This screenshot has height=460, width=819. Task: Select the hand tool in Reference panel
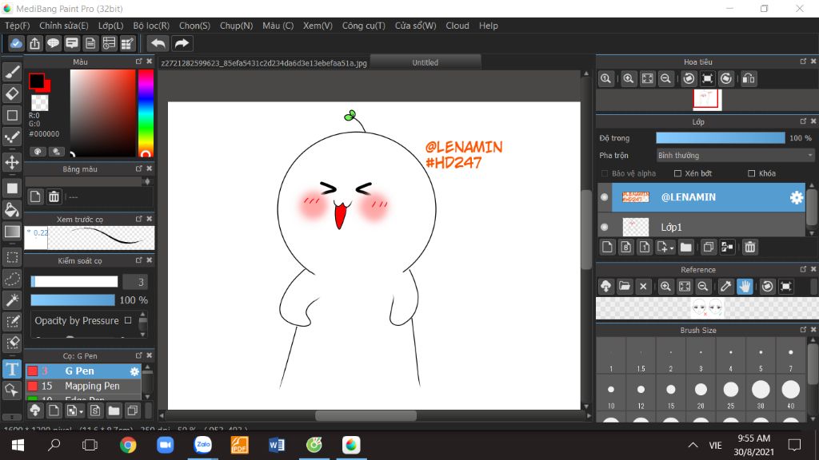tap(745, 287)
